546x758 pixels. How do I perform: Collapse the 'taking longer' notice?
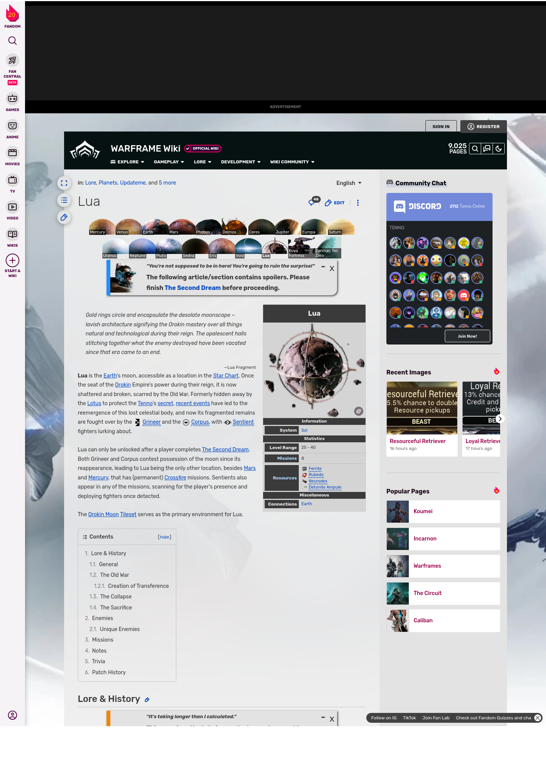click(323, 717)
